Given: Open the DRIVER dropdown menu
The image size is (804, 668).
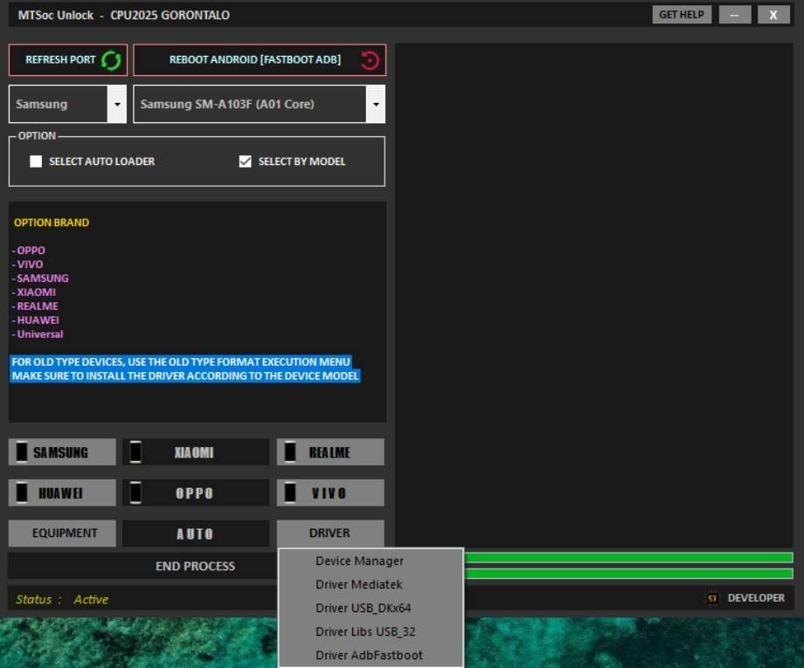Looking at the screenshot, I should (329, 533).
